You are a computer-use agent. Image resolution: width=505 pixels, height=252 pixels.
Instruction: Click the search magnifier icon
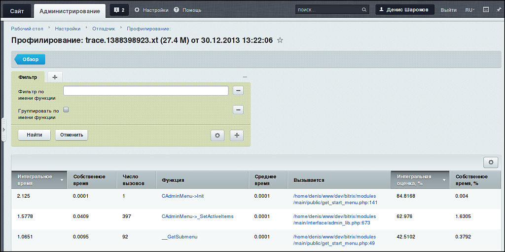pyautogui.click(x=364, y=10)
